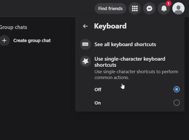
Task: Click the star icon for single-character shortcuts
Action: (x=85, y=61)
